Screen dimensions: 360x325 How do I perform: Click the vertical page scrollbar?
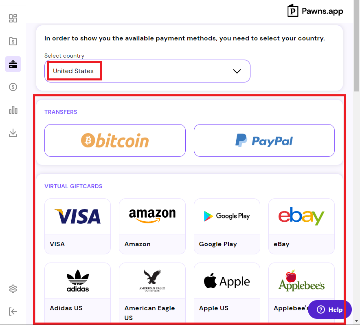point(356,46)
